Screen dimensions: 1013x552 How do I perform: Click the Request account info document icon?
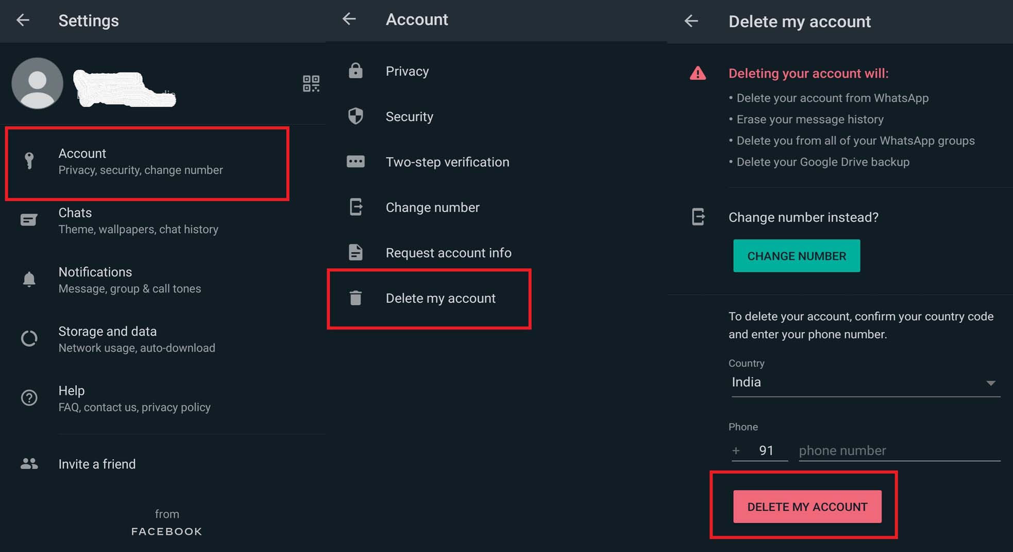(356, 252)
